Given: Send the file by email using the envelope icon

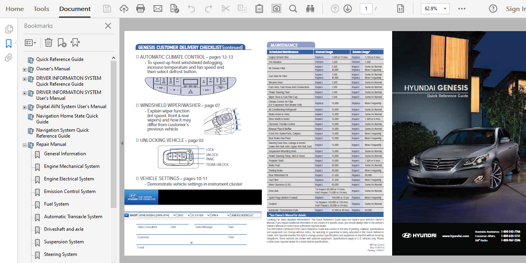Looking at the screenshot, I should tap(157, 9).
